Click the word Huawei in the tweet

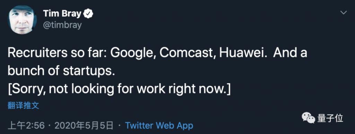point(244,53)
